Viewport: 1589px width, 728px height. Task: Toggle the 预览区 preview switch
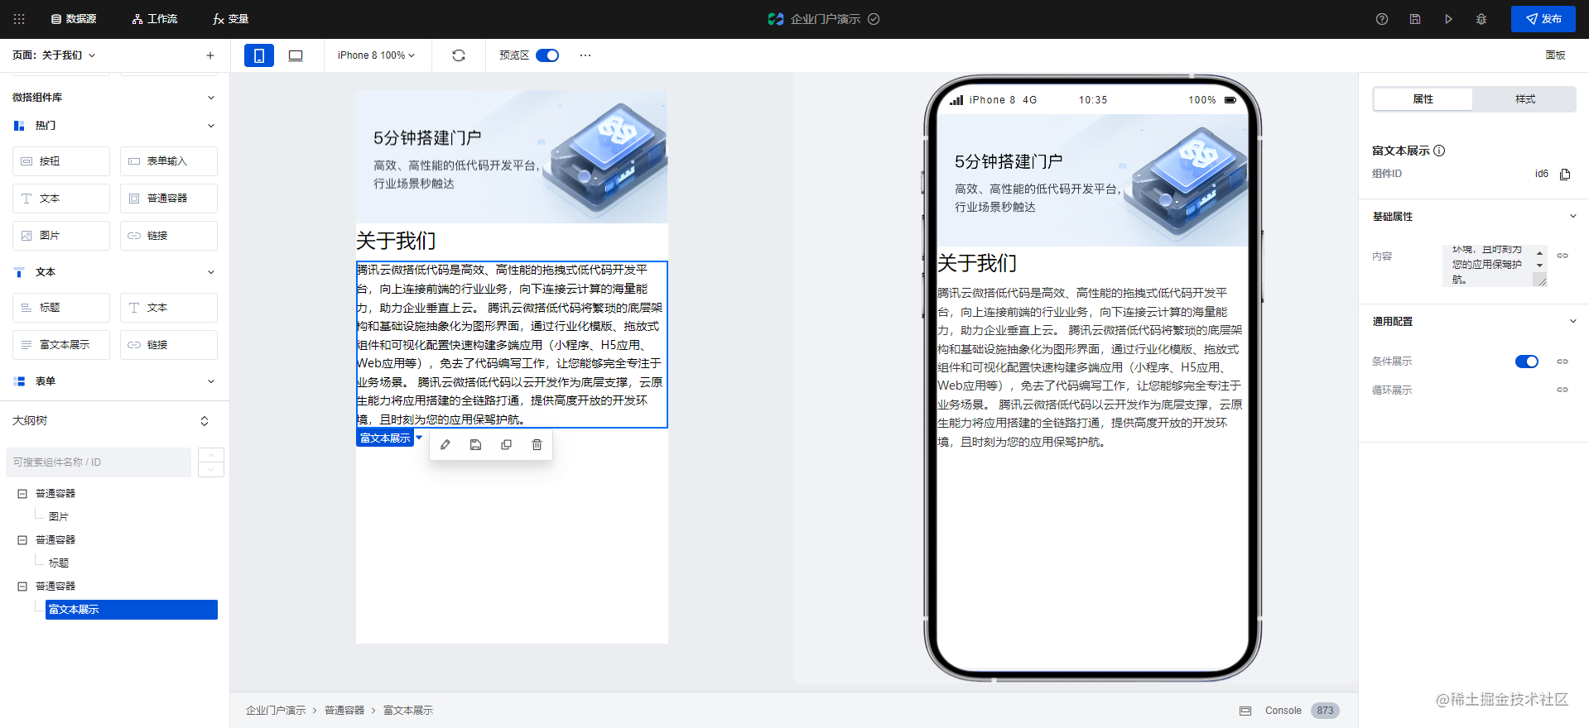pos(547,55)
